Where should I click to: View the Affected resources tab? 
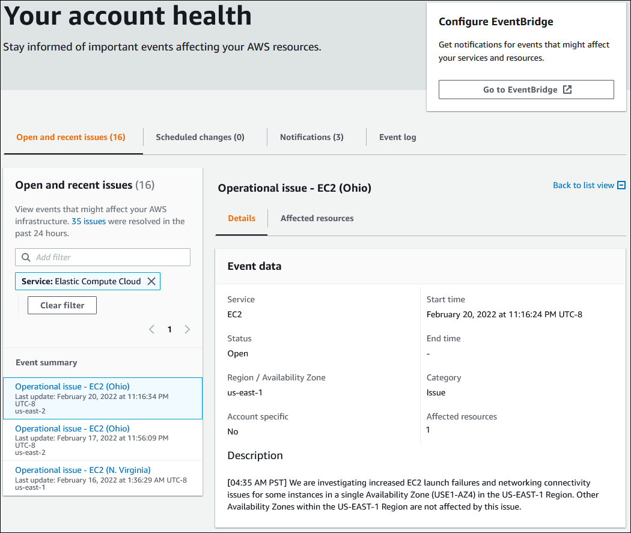317,218
